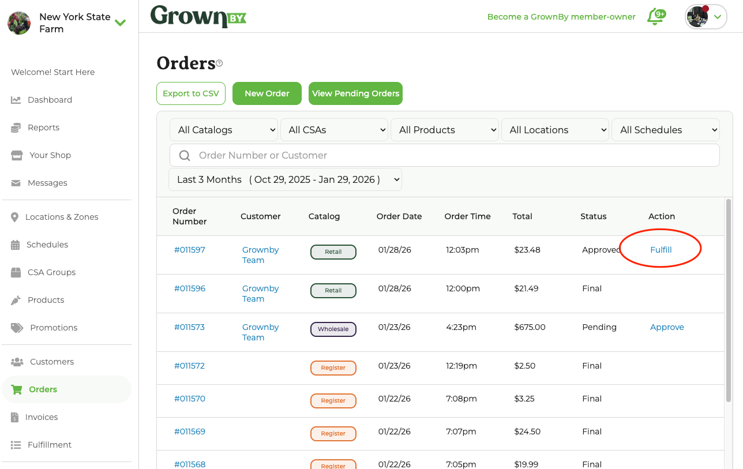Click the Messages envelope icon
The width and height of the screenshot is (743, 469).
point(16,183)
